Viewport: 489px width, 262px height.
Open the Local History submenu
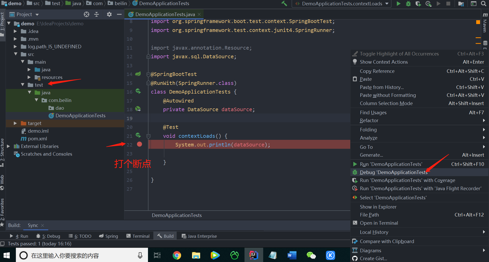pyautogui.click(x=419, y=232)
